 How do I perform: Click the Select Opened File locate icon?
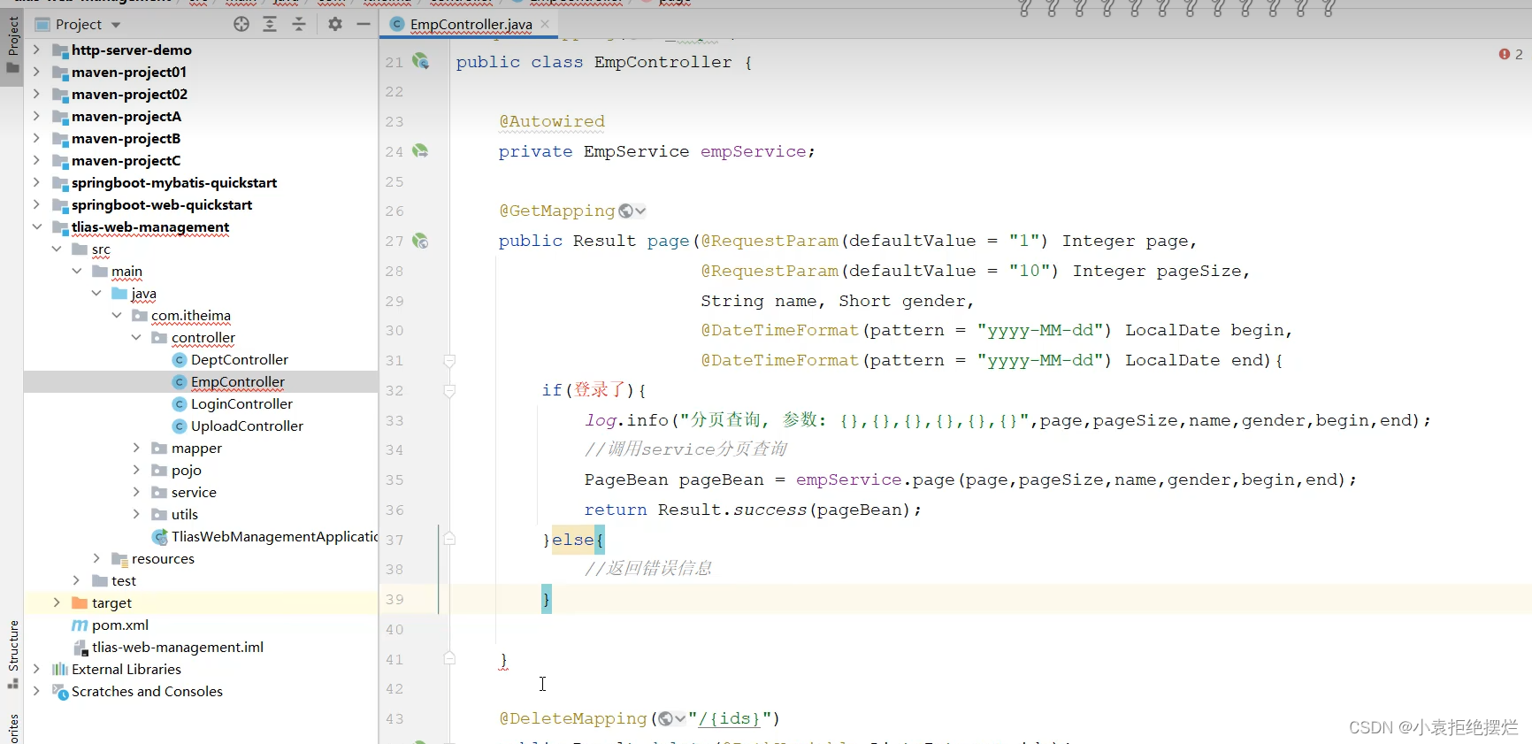[x=241, y=24]
